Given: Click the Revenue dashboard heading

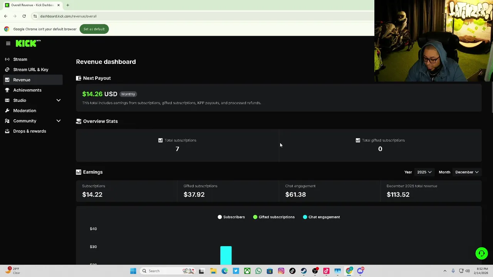Looking at the screenshot, I should tap(106, 62).
